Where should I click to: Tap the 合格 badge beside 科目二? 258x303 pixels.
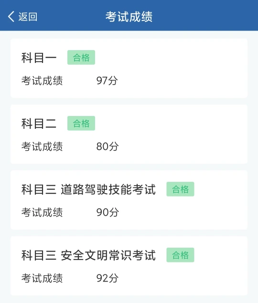tap(81, 123)
